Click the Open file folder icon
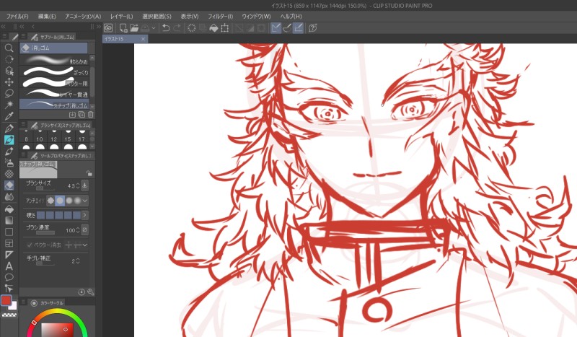 pyautogui.click(x=134, y=28)
